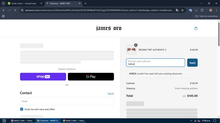The height and width of the screenshot is (123, 220).
Task: Click the sunglasses product thumbnail
Action: pos(131,50)
